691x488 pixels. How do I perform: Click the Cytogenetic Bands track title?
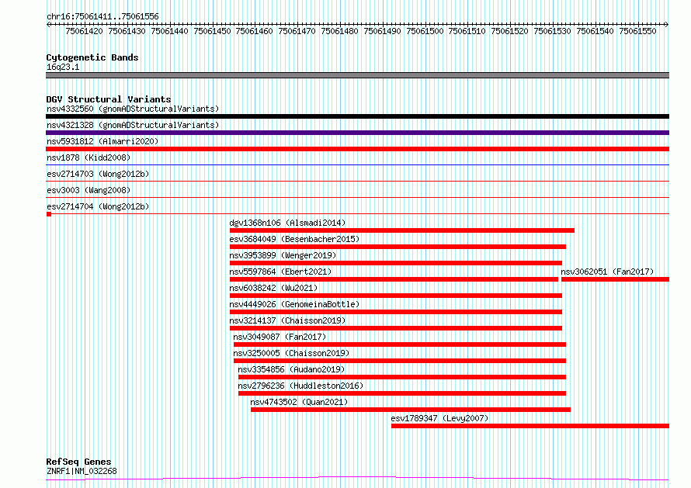coord(92,57)
